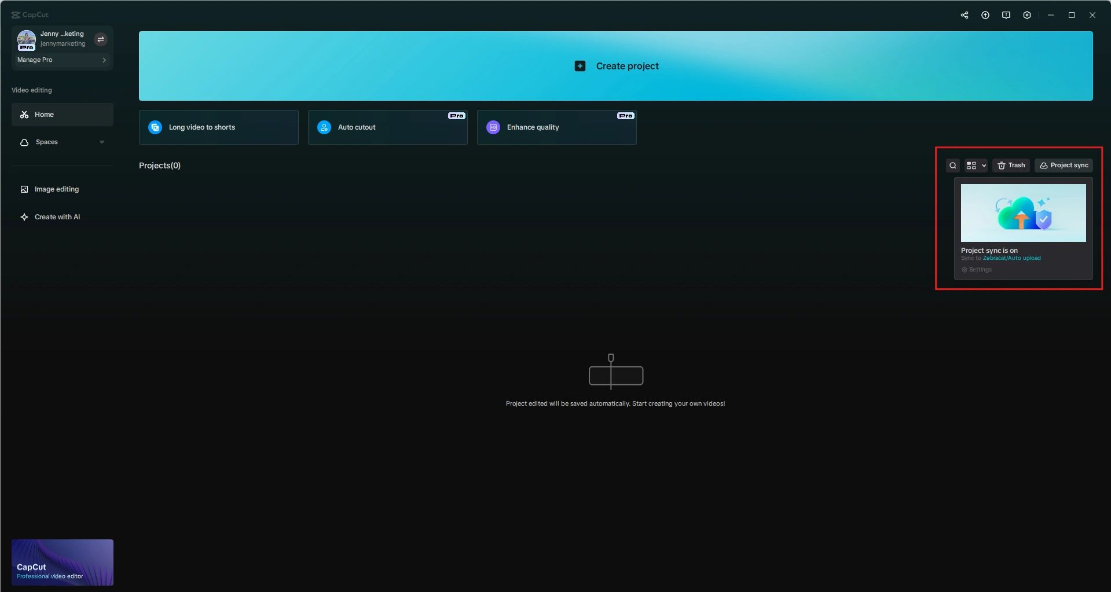Image resolution: width=1111 pixels, height=592 pixels.
Task: Click the jennymarketing username text
Action: coord(63,44)
